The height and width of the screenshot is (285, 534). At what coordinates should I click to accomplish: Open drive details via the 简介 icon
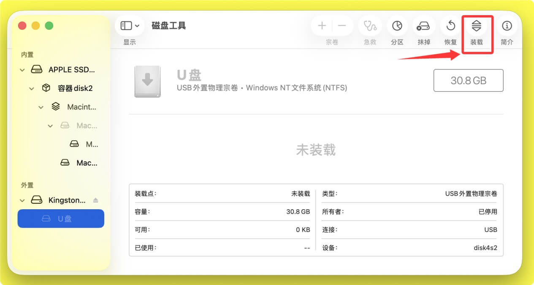(x=507, y=25)
